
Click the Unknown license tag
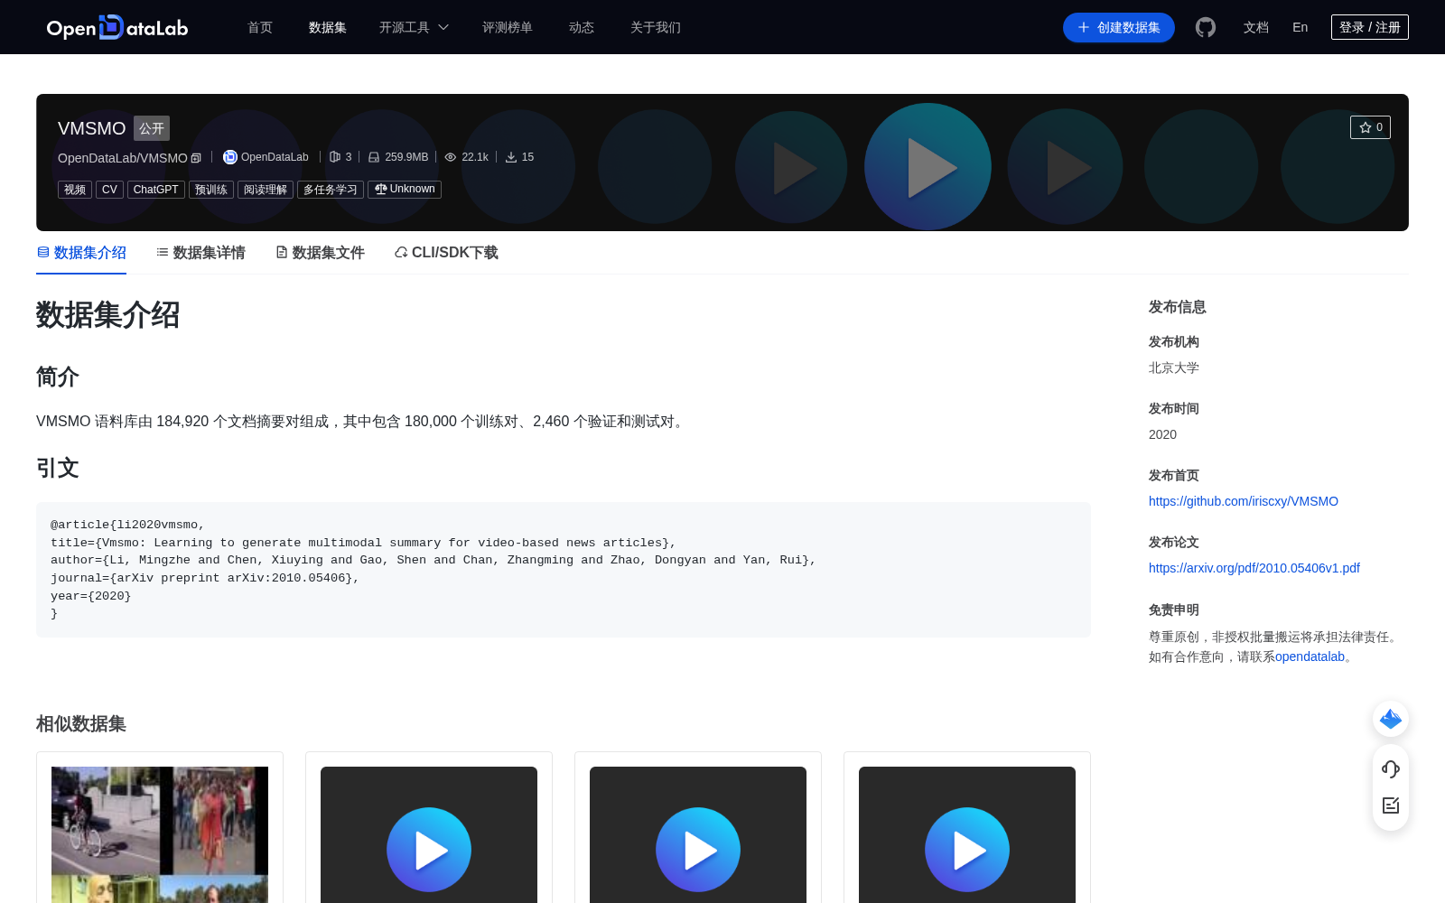click(405, 190)
